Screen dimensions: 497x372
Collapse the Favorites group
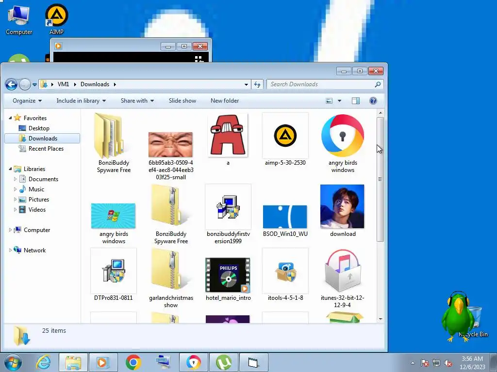point(10,118)
